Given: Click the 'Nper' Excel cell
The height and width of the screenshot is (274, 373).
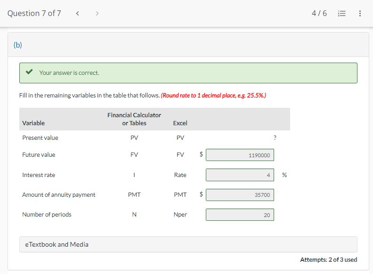Looking at the screenshot, I should [180, 214].
